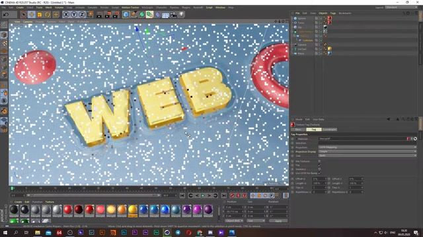Open the Size mode dropdown
The image size is (423, 237).
pos(256,221)
